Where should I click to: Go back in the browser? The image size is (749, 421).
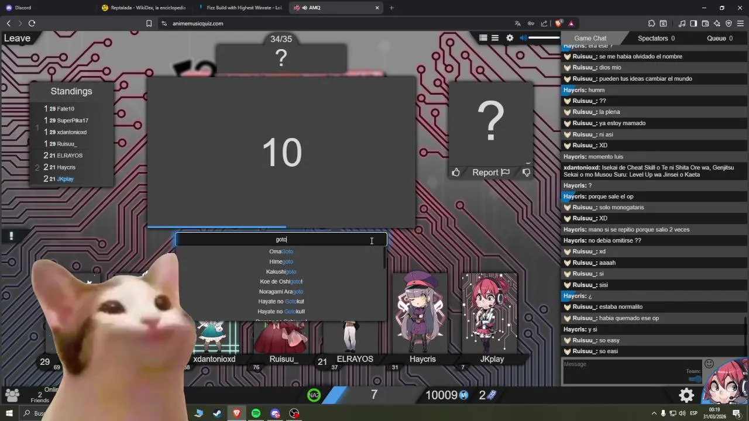tap(8, 23)
